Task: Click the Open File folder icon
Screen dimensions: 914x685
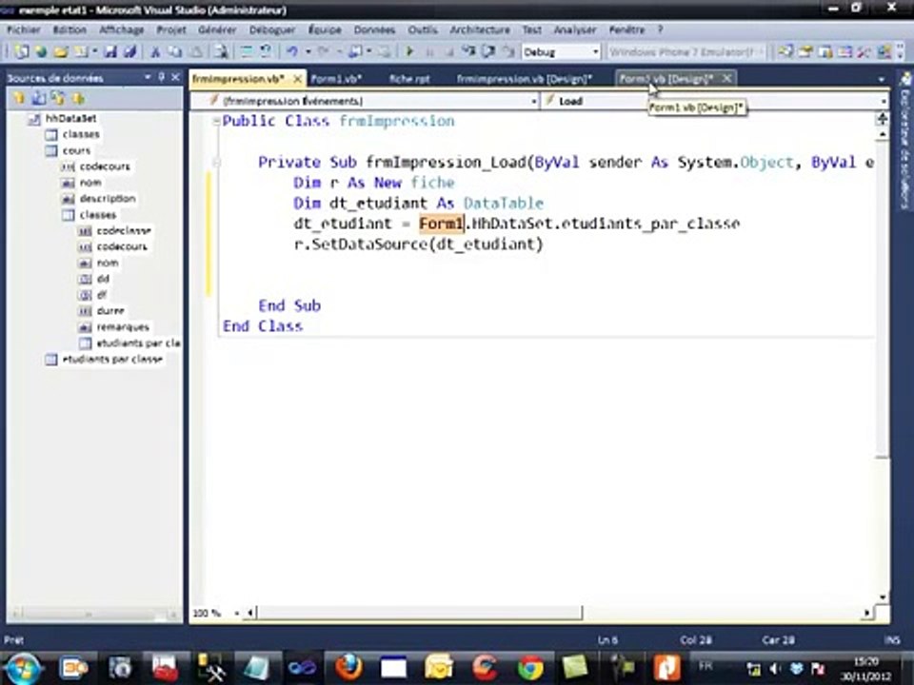Action: coord(61,51)
